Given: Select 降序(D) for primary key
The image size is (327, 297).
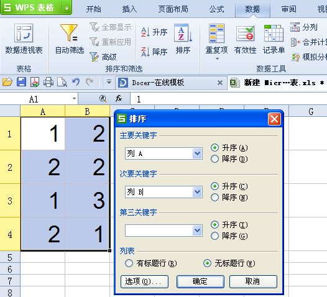Looking at the screenshot, I should 214,159.
